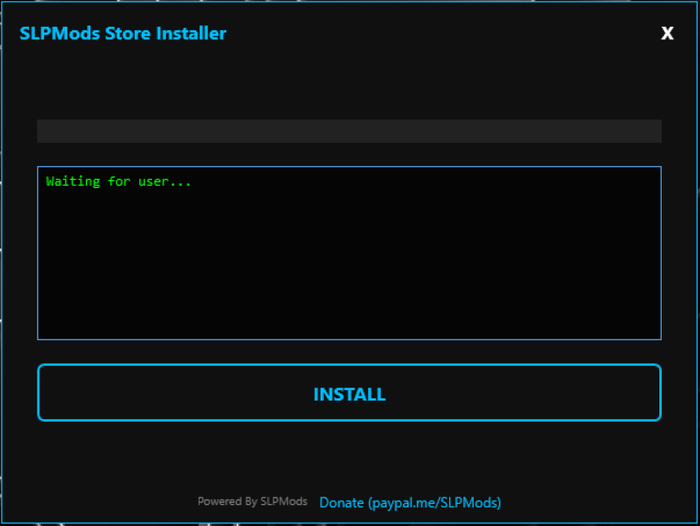Click the blue outline of the INSTALL button

pyautogui.click(x=349, y=365)
